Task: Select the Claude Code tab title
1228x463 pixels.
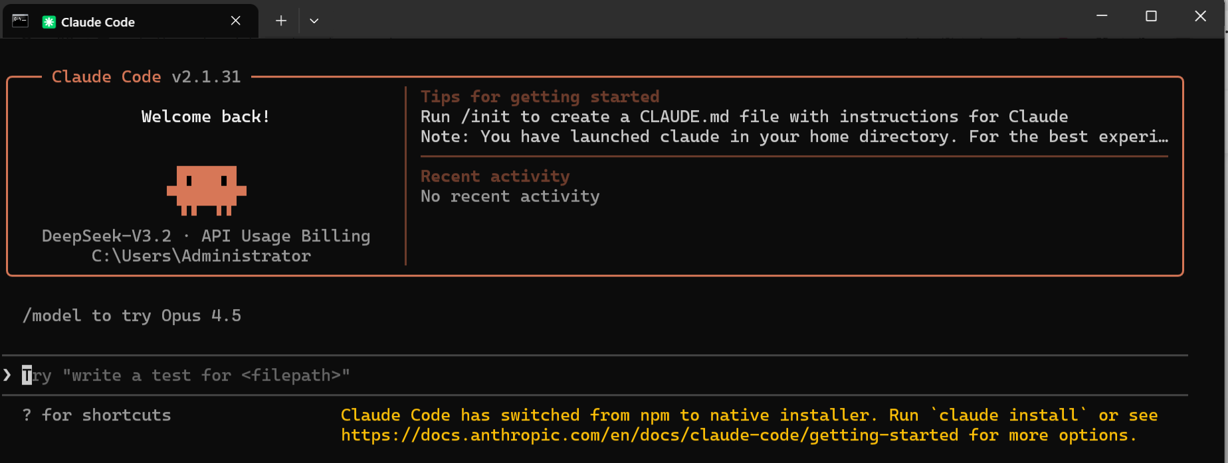Action: [x=98, y=22]
